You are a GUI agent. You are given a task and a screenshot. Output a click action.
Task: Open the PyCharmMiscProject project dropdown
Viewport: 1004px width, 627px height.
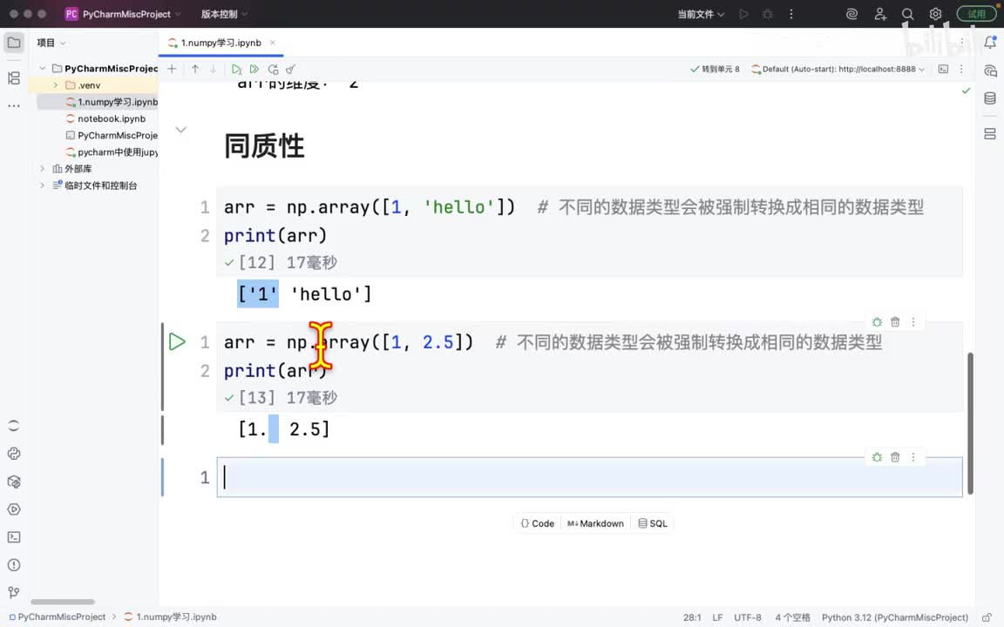coord(123,14)
